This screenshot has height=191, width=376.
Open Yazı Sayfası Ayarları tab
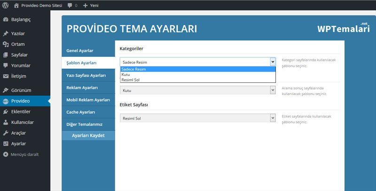(x=88, y=75)
